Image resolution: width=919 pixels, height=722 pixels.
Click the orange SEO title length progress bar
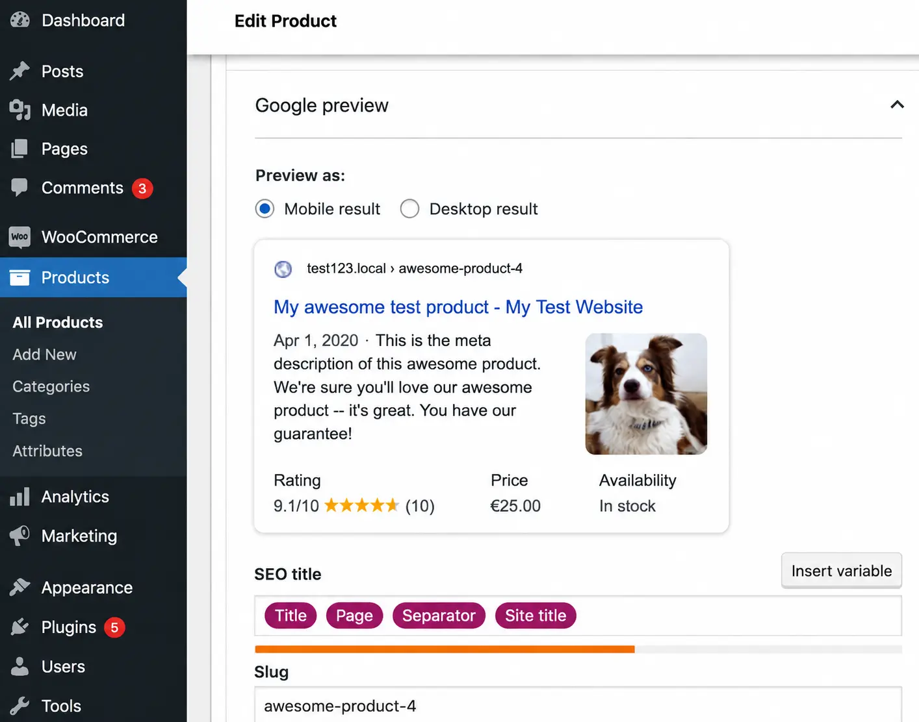[445, 649]
